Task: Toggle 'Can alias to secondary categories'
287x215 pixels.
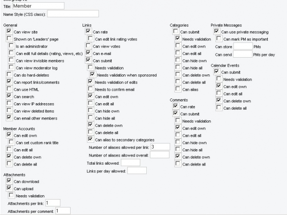Action: pyautogui.click(x=90, y=139)
